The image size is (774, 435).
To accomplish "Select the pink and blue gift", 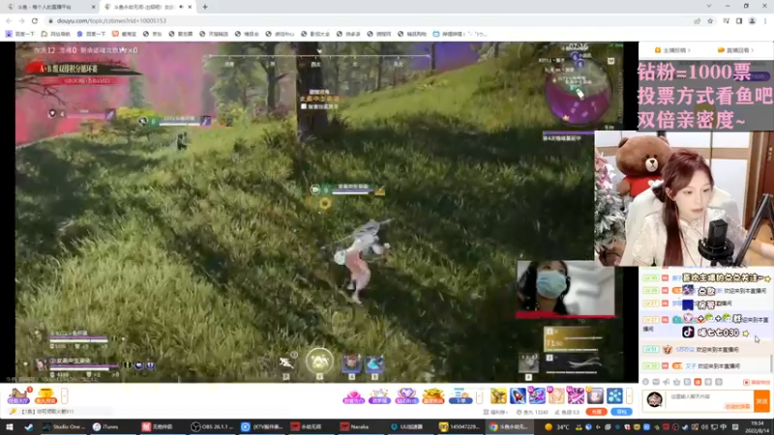I will tap(537, 395).
